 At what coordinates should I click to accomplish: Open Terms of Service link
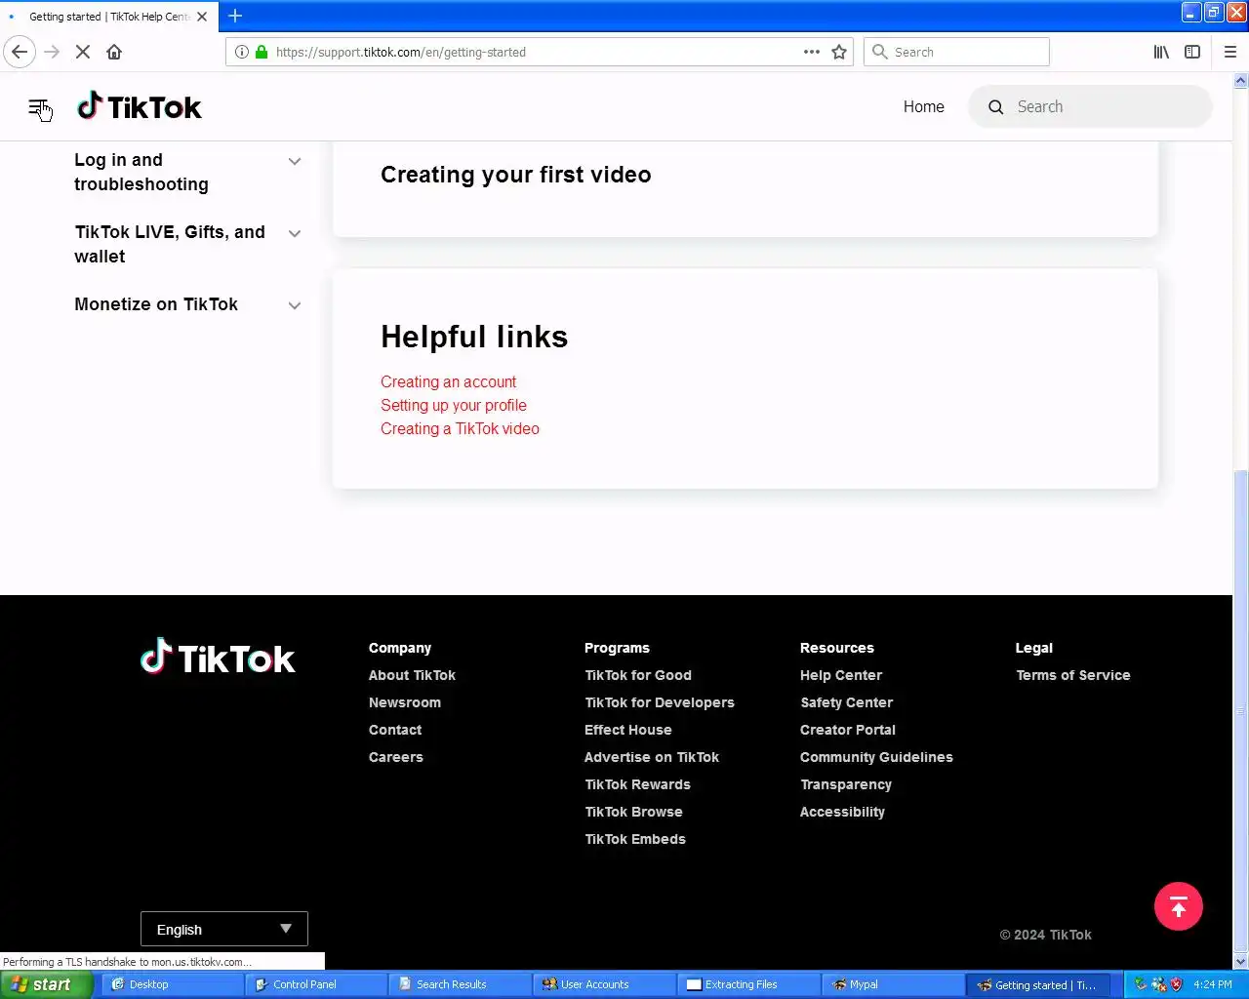tap(1073, 675)
